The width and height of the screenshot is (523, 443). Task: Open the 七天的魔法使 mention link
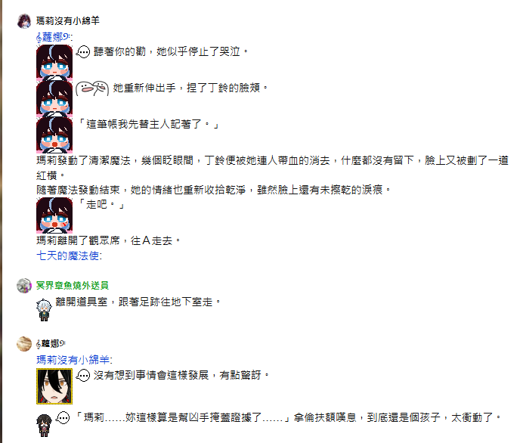pyautogui.click(x=69, y=256)
